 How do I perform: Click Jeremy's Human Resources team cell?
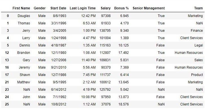[189, 67]
